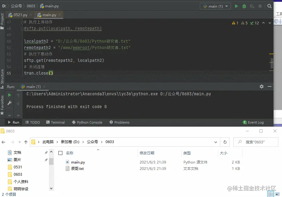Open the Problems tool window
The height and width of the screenshot is (197, 282).
coord(120,122)
